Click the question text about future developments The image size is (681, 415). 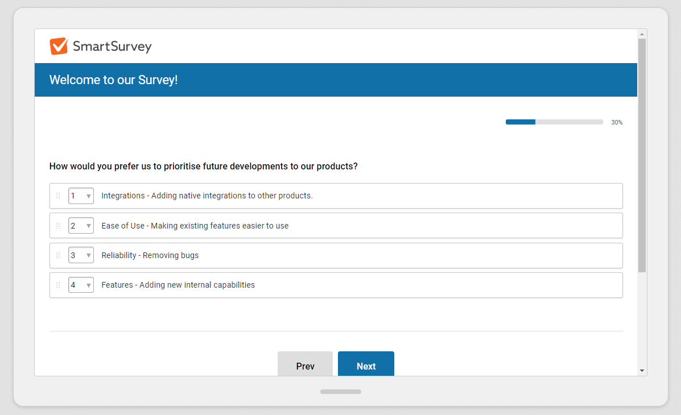coord(203,166)
